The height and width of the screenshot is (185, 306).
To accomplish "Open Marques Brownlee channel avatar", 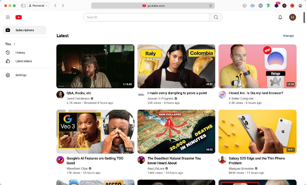I will point(222,160).
